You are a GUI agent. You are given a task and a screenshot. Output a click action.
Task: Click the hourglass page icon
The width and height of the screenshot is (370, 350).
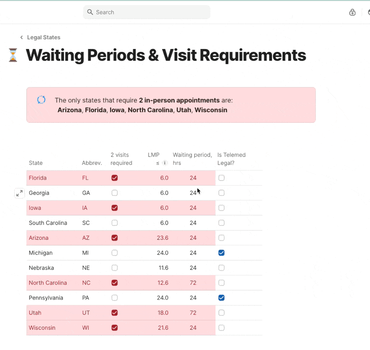[x=13, y=55]
